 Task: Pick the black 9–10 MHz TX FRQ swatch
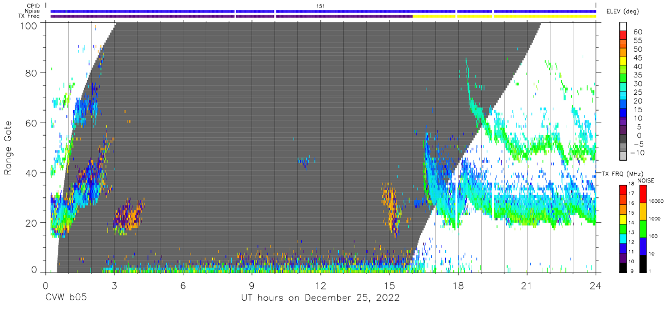pos(624,266)
